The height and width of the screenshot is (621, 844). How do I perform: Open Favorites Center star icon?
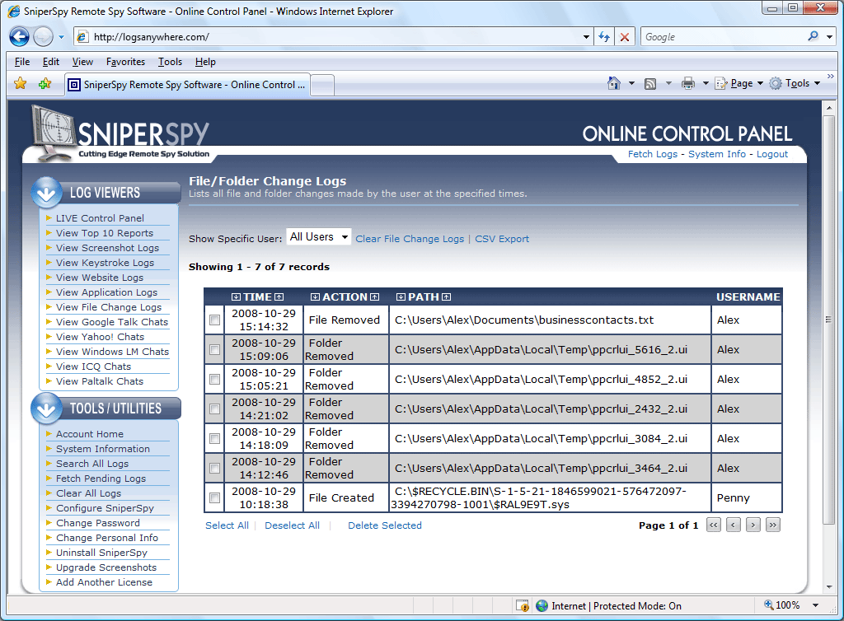click(x=21, y=83)
